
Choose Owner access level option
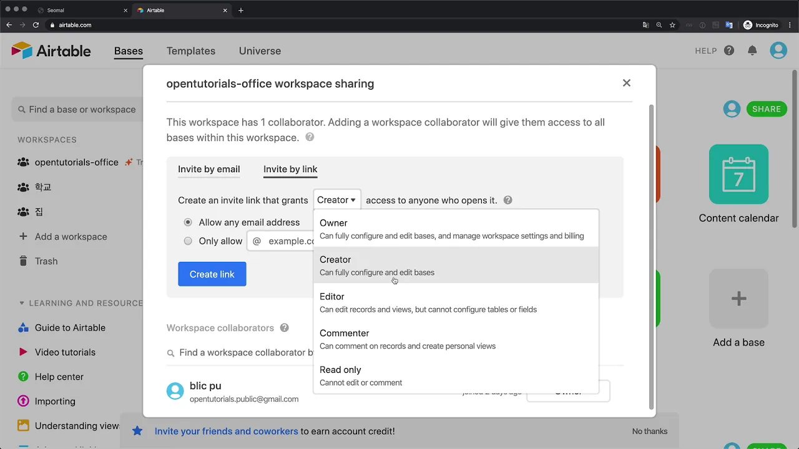456,229
